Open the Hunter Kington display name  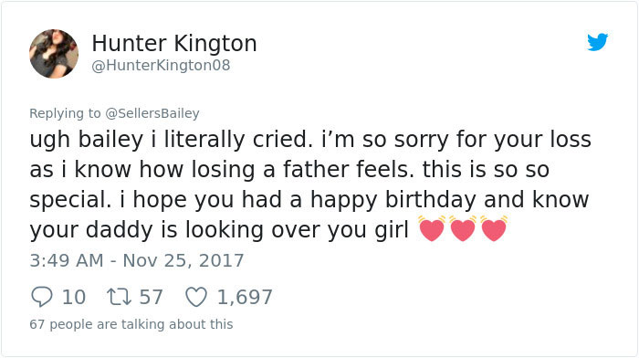174,43
